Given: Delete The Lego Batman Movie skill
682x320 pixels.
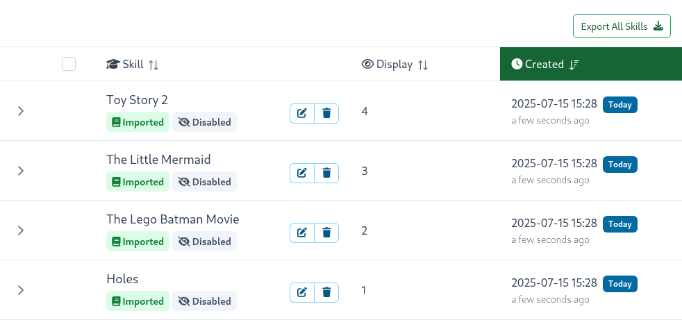Looking at the screenshot, I should (x=326, y=233).
